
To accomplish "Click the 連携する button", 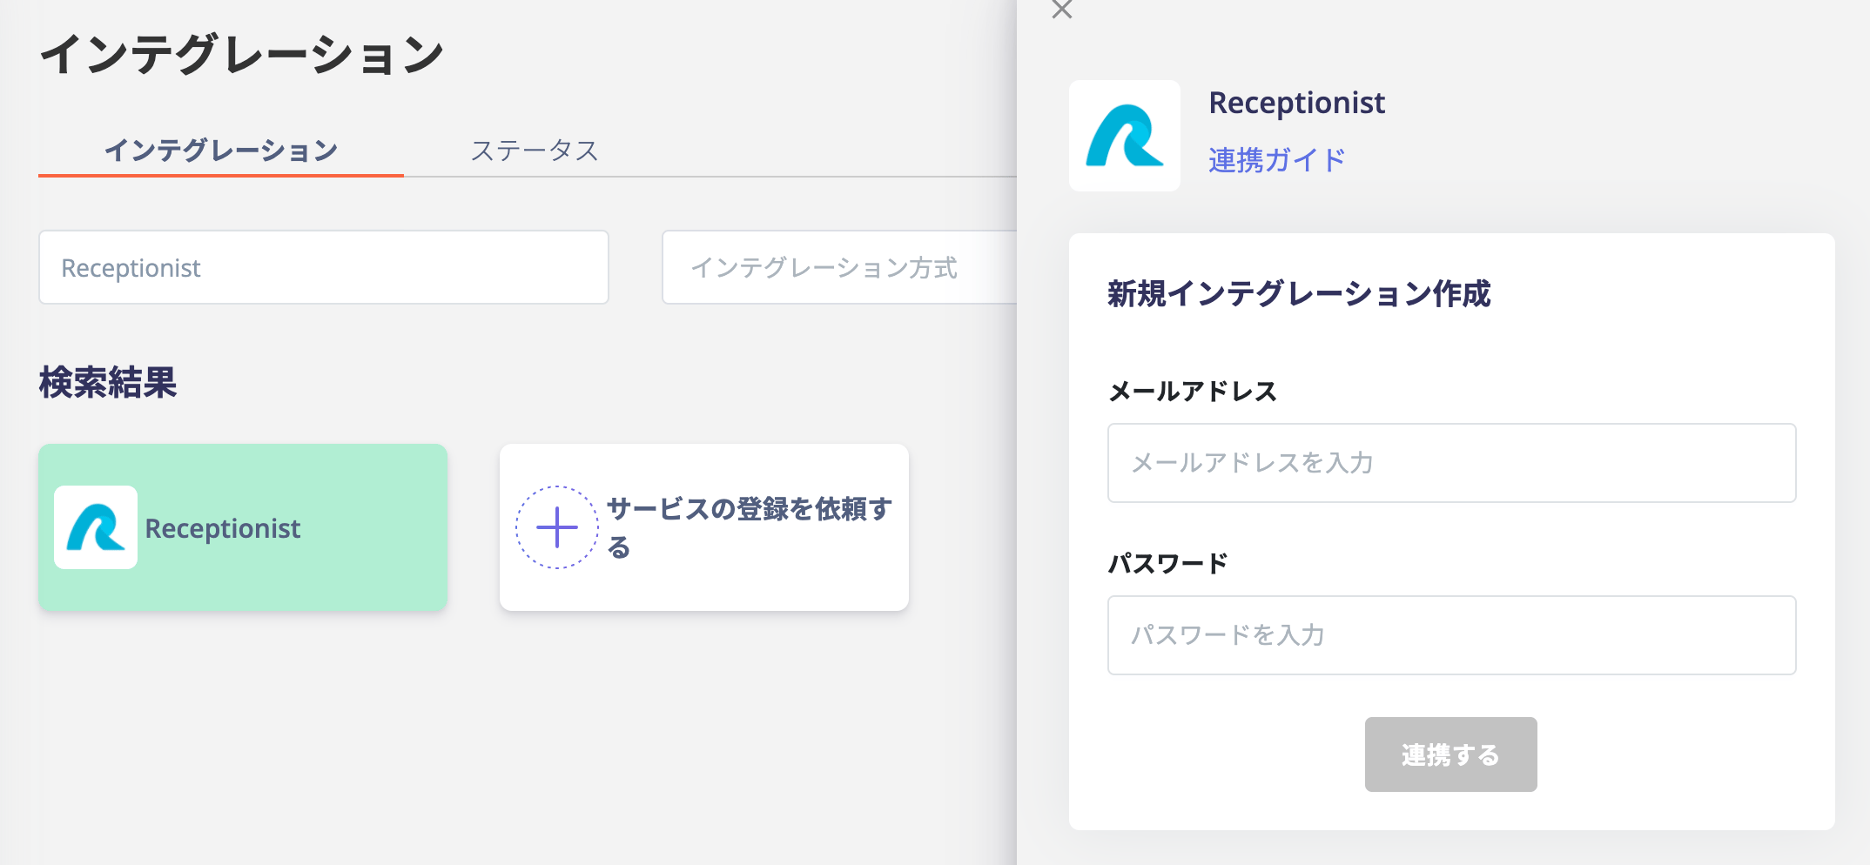I will [x=1450, y=754].
